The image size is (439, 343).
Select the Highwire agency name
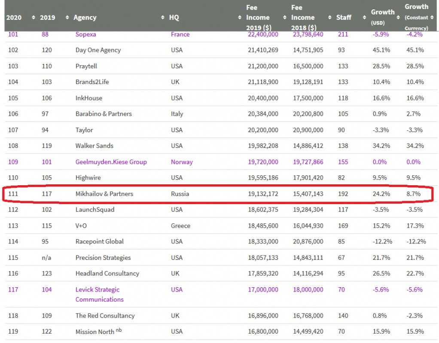point(88,178)
